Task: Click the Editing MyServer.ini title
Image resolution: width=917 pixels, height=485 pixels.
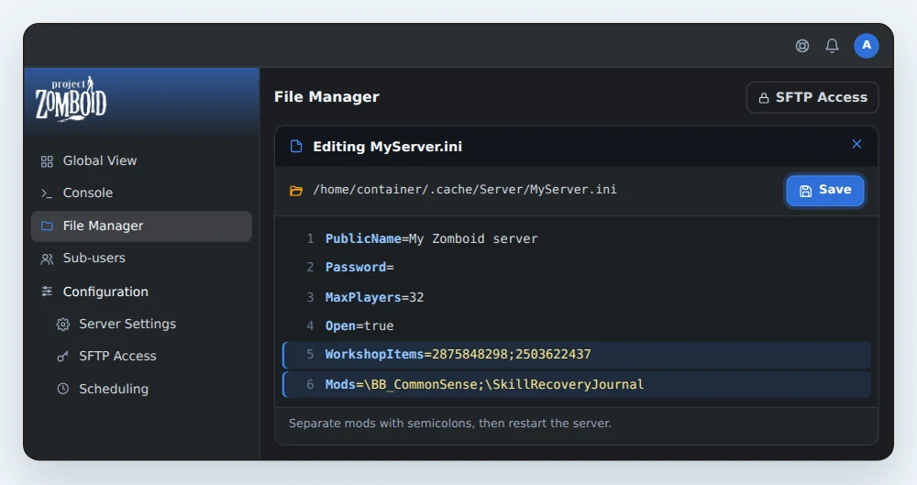Action: click(x=388, y=147)
